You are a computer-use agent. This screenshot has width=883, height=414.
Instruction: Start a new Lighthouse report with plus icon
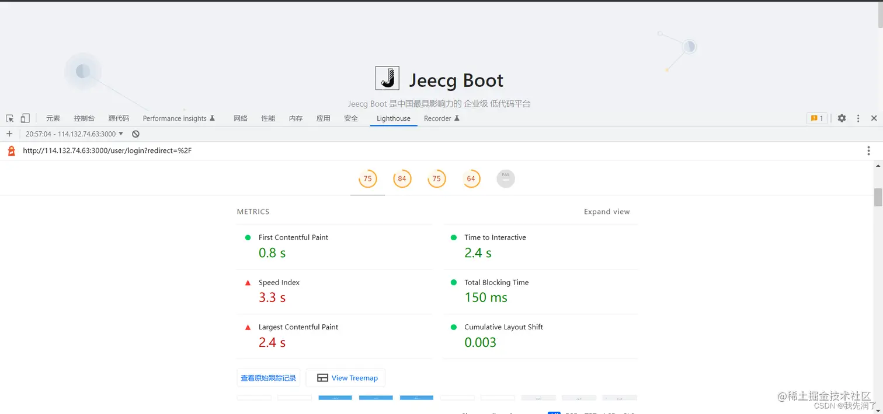coord(9,134)
